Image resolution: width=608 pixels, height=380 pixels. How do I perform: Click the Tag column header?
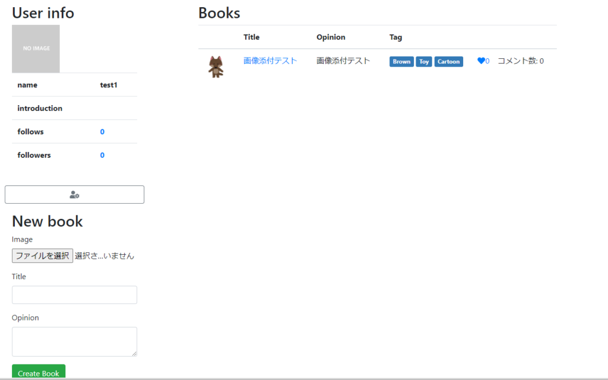tap(395, 37)
